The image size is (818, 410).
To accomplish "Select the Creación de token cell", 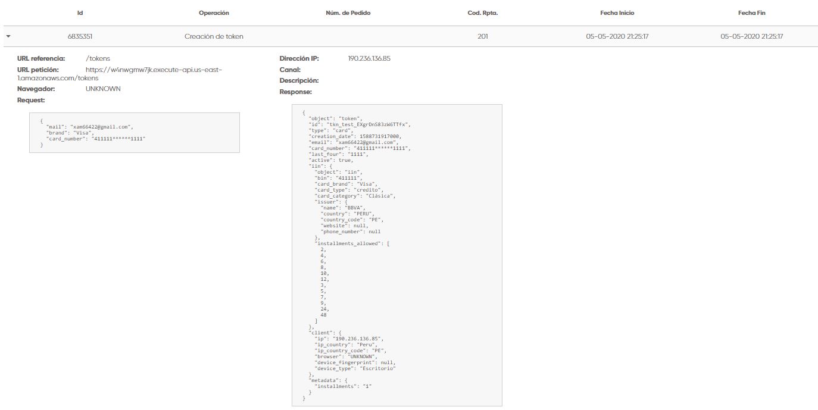I will point(214,36).
